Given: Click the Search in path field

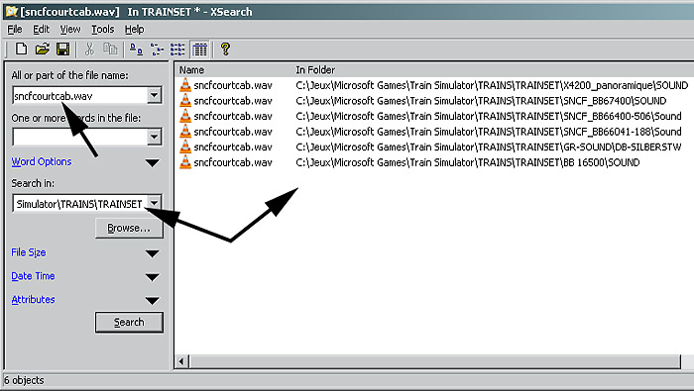Looking at the screenshot, I should coord(79,204).
